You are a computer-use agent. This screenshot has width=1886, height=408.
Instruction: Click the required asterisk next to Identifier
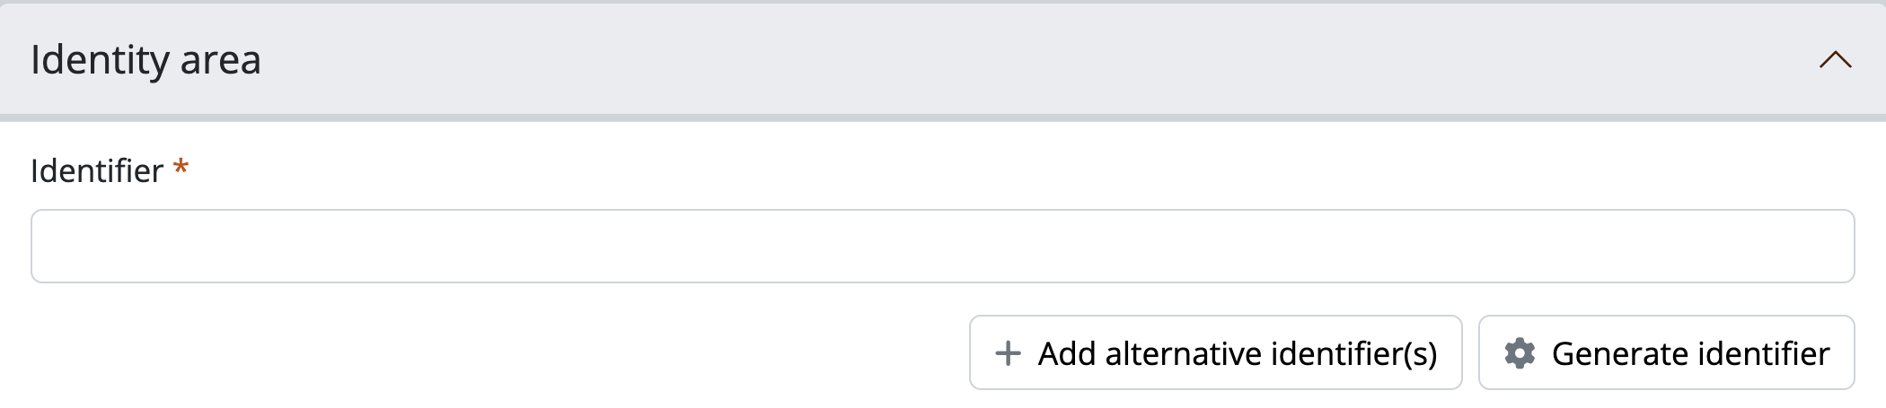(x=181, y=168)
